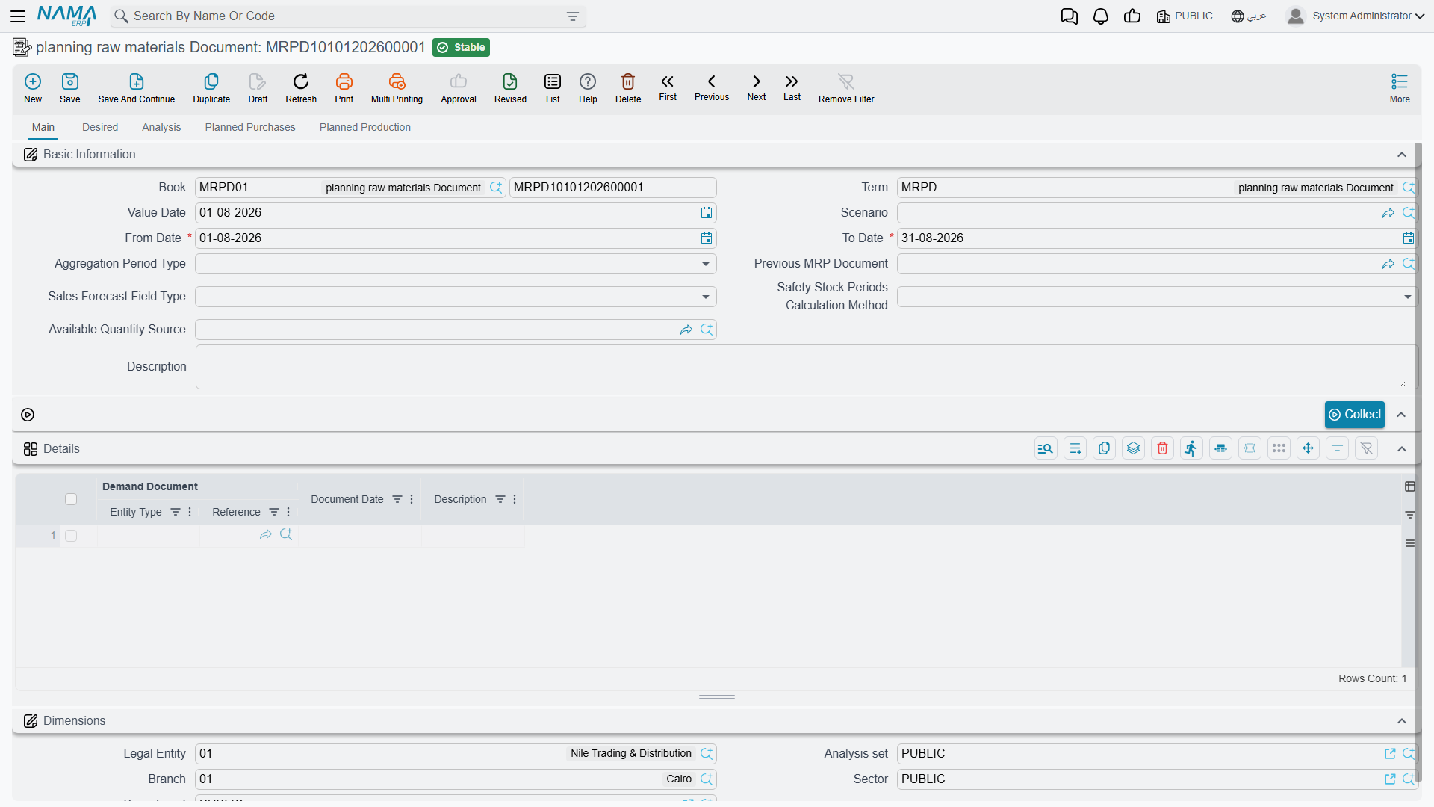Screen dimensions: 1434x807
Task: Click the Stable status badge
Action: 461,47
